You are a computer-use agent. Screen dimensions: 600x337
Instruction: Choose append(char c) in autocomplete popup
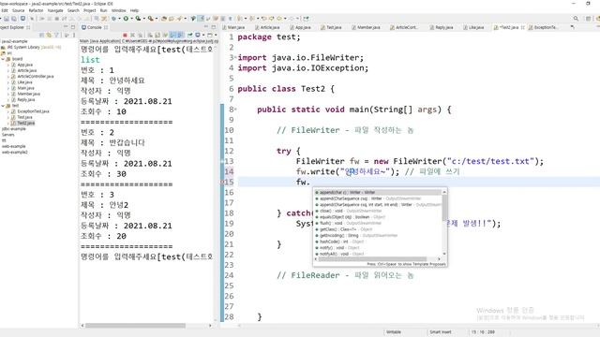click(378, 193)
